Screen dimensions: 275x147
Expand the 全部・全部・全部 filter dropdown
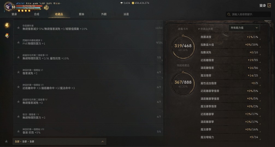pos(59,141)
